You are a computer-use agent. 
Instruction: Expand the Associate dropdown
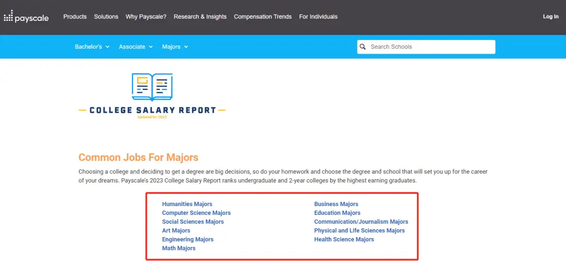point(136,47)
